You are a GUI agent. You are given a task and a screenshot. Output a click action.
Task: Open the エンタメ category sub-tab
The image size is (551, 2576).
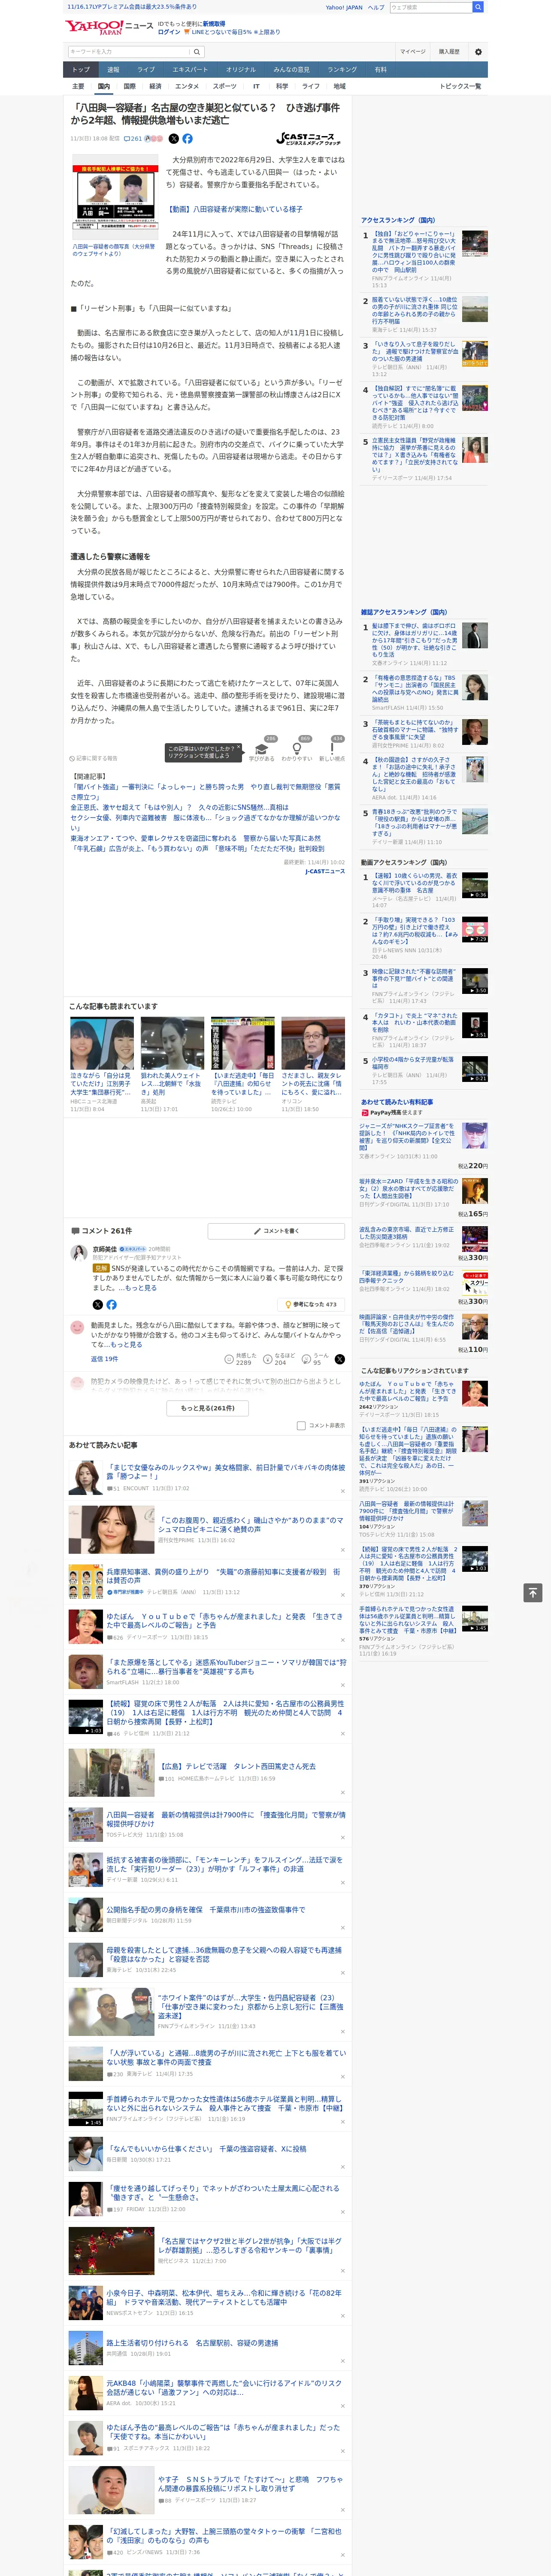187,86
